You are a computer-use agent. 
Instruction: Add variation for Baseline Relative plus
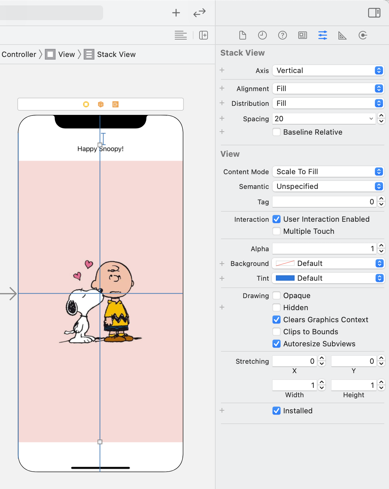tap(222, 132)
